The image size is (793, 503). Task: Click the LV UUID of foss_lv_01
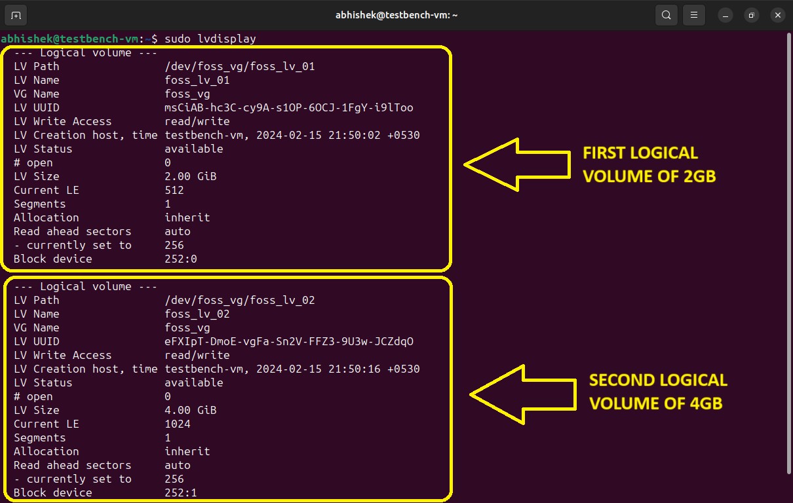click(288, 107)
